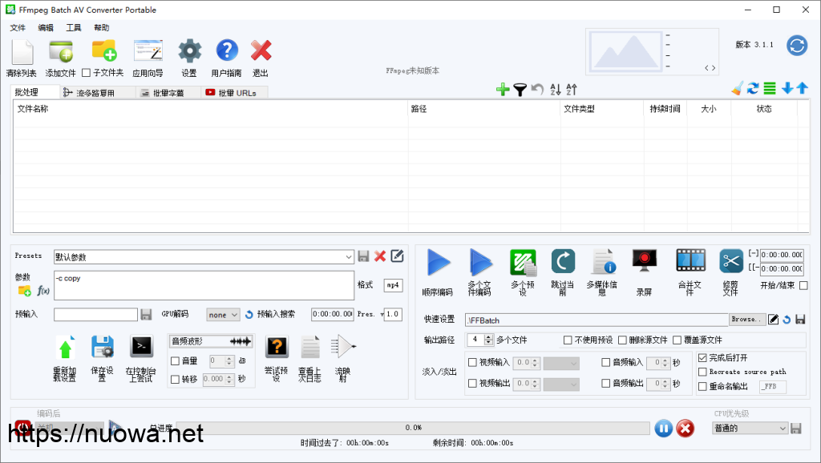Open 多媒体信息 multimedia info

pyautogui.click(x=603, y=261)
